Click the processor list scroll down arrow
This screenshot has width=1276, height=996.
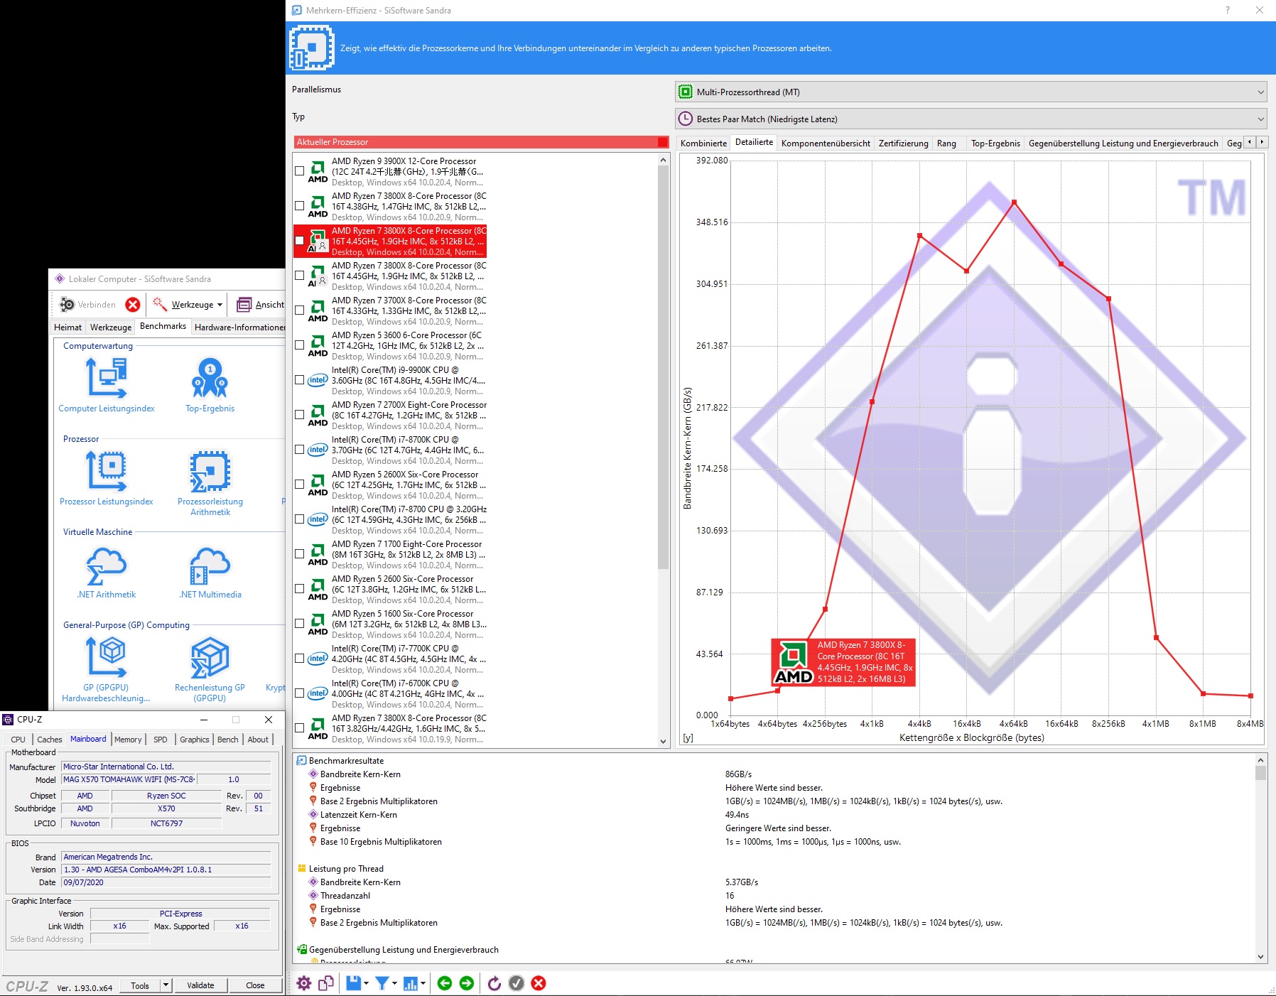[x=664, y=742]
